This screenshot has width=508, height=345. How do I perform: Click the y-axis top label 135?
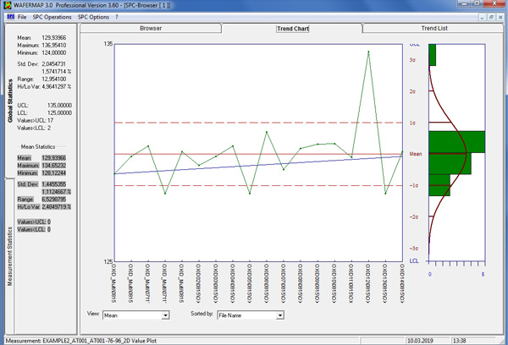[x=108, y=44]
